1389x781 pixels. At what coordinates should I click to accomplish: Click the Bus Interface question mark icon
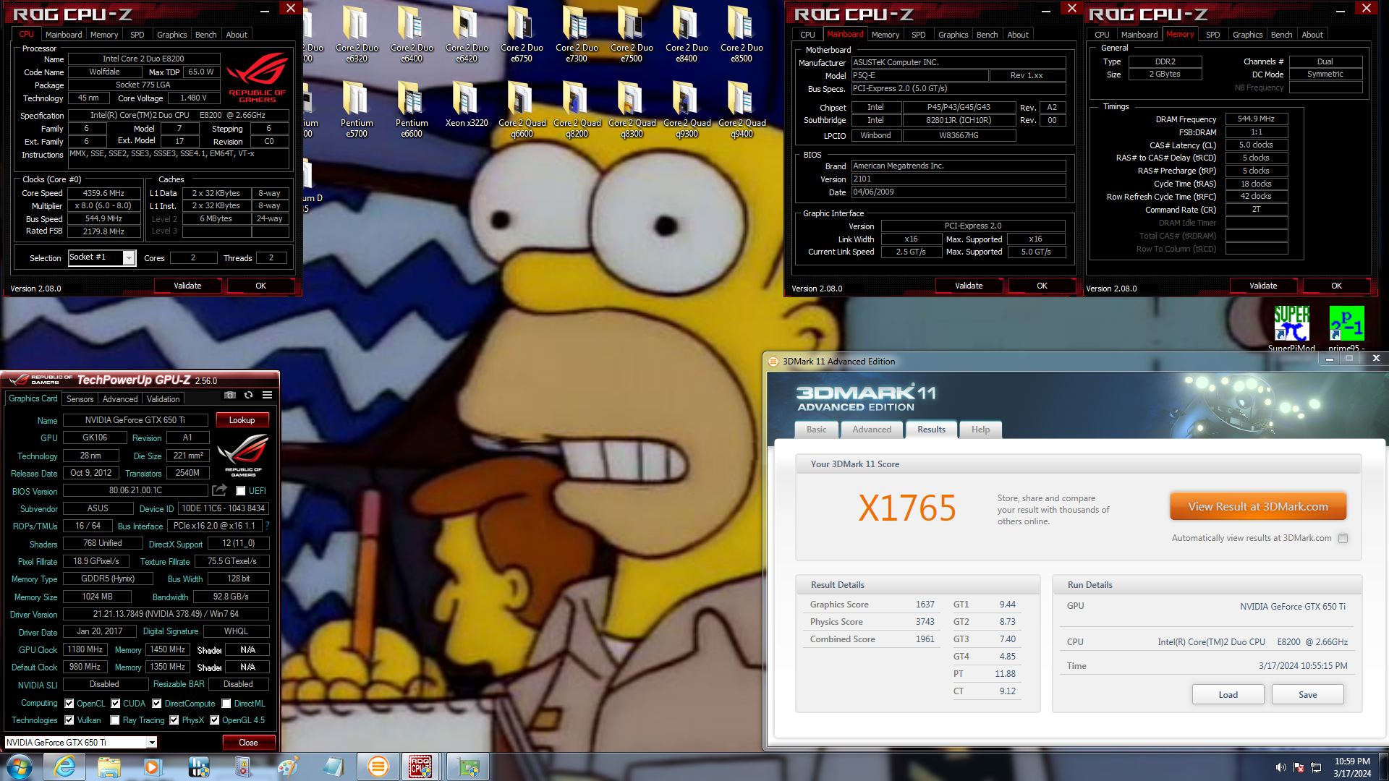[267, 526]
